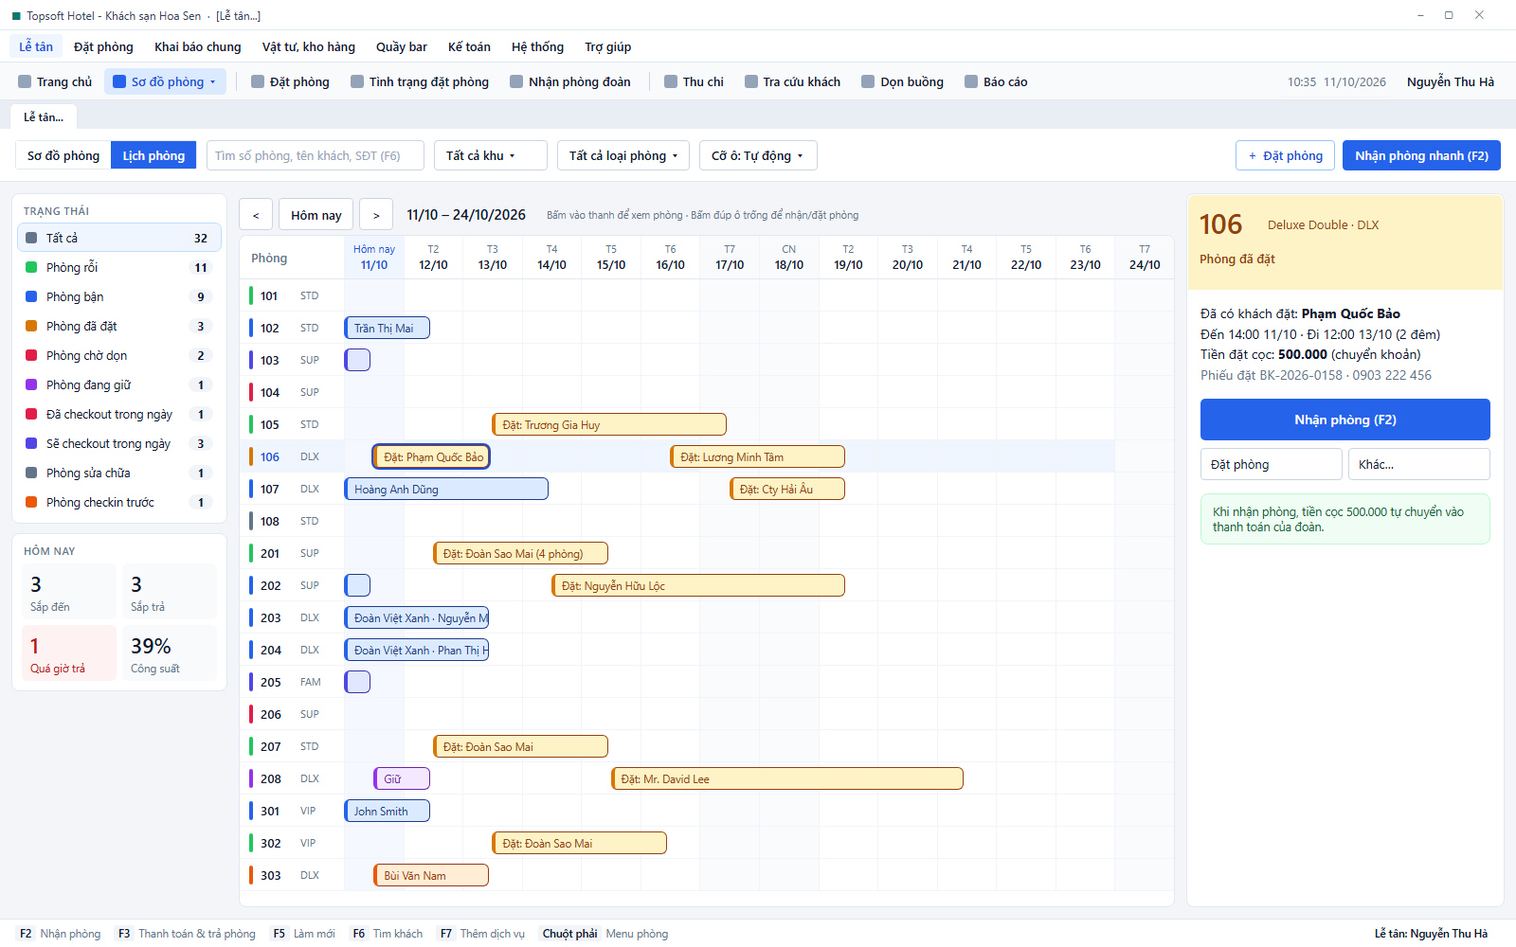The image size is (1516, 947).
Task: Select the Giữ block on room 208
Action: pos(402,778)
